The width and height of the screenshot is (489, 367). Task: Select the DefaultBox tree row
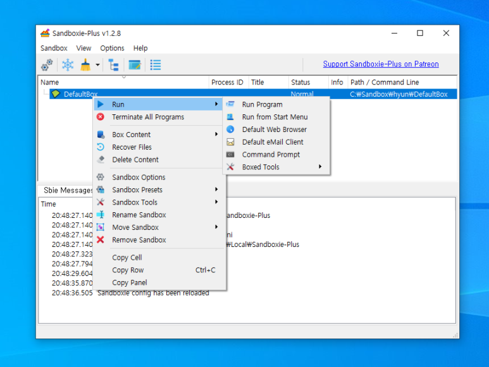pyautogui.click(x=253, y=94)
